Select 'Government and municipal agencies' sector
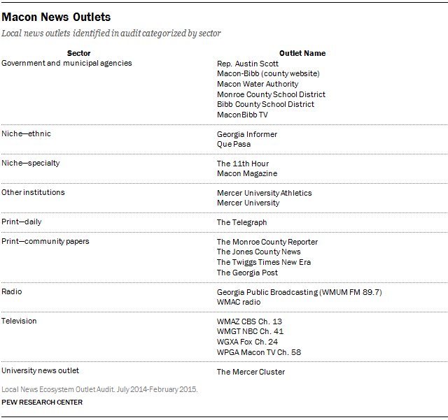Viewport: 448px width, 420px height. tap(66, 63)
